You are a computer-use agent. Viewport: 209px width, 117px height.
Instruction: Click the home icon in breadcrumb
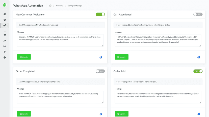50,6
